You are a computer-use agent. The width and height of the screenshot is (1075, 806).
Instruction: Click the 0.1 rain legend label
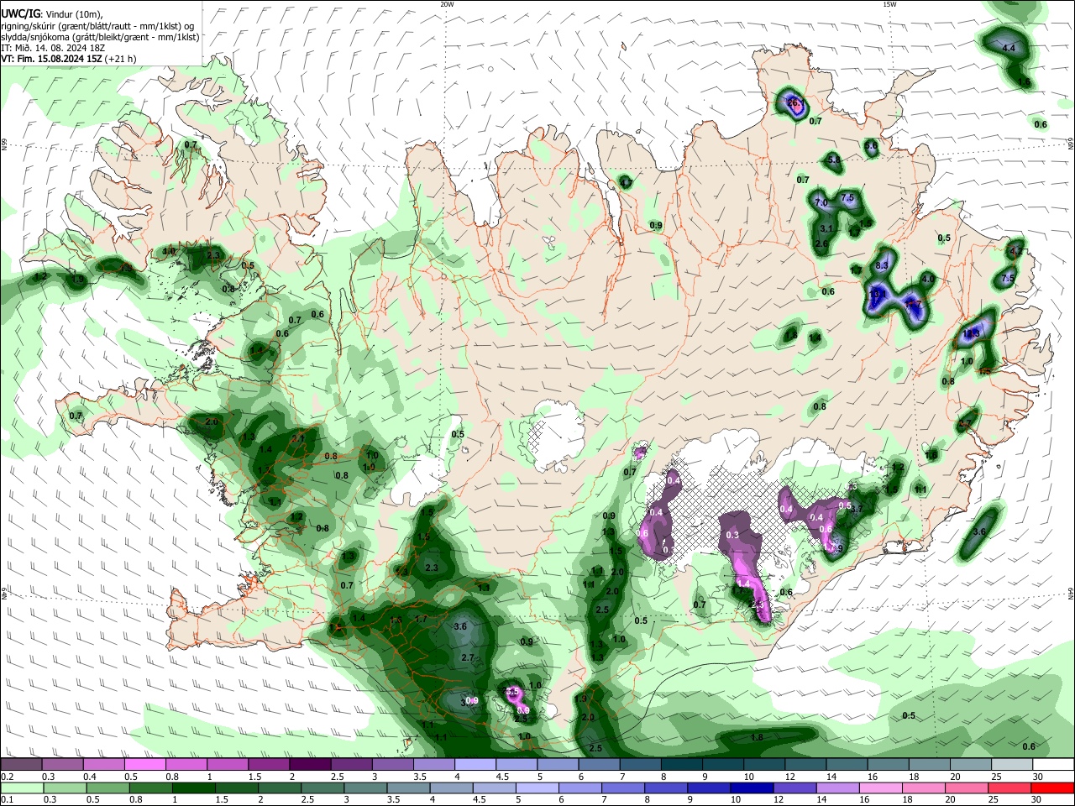(7, 800)
